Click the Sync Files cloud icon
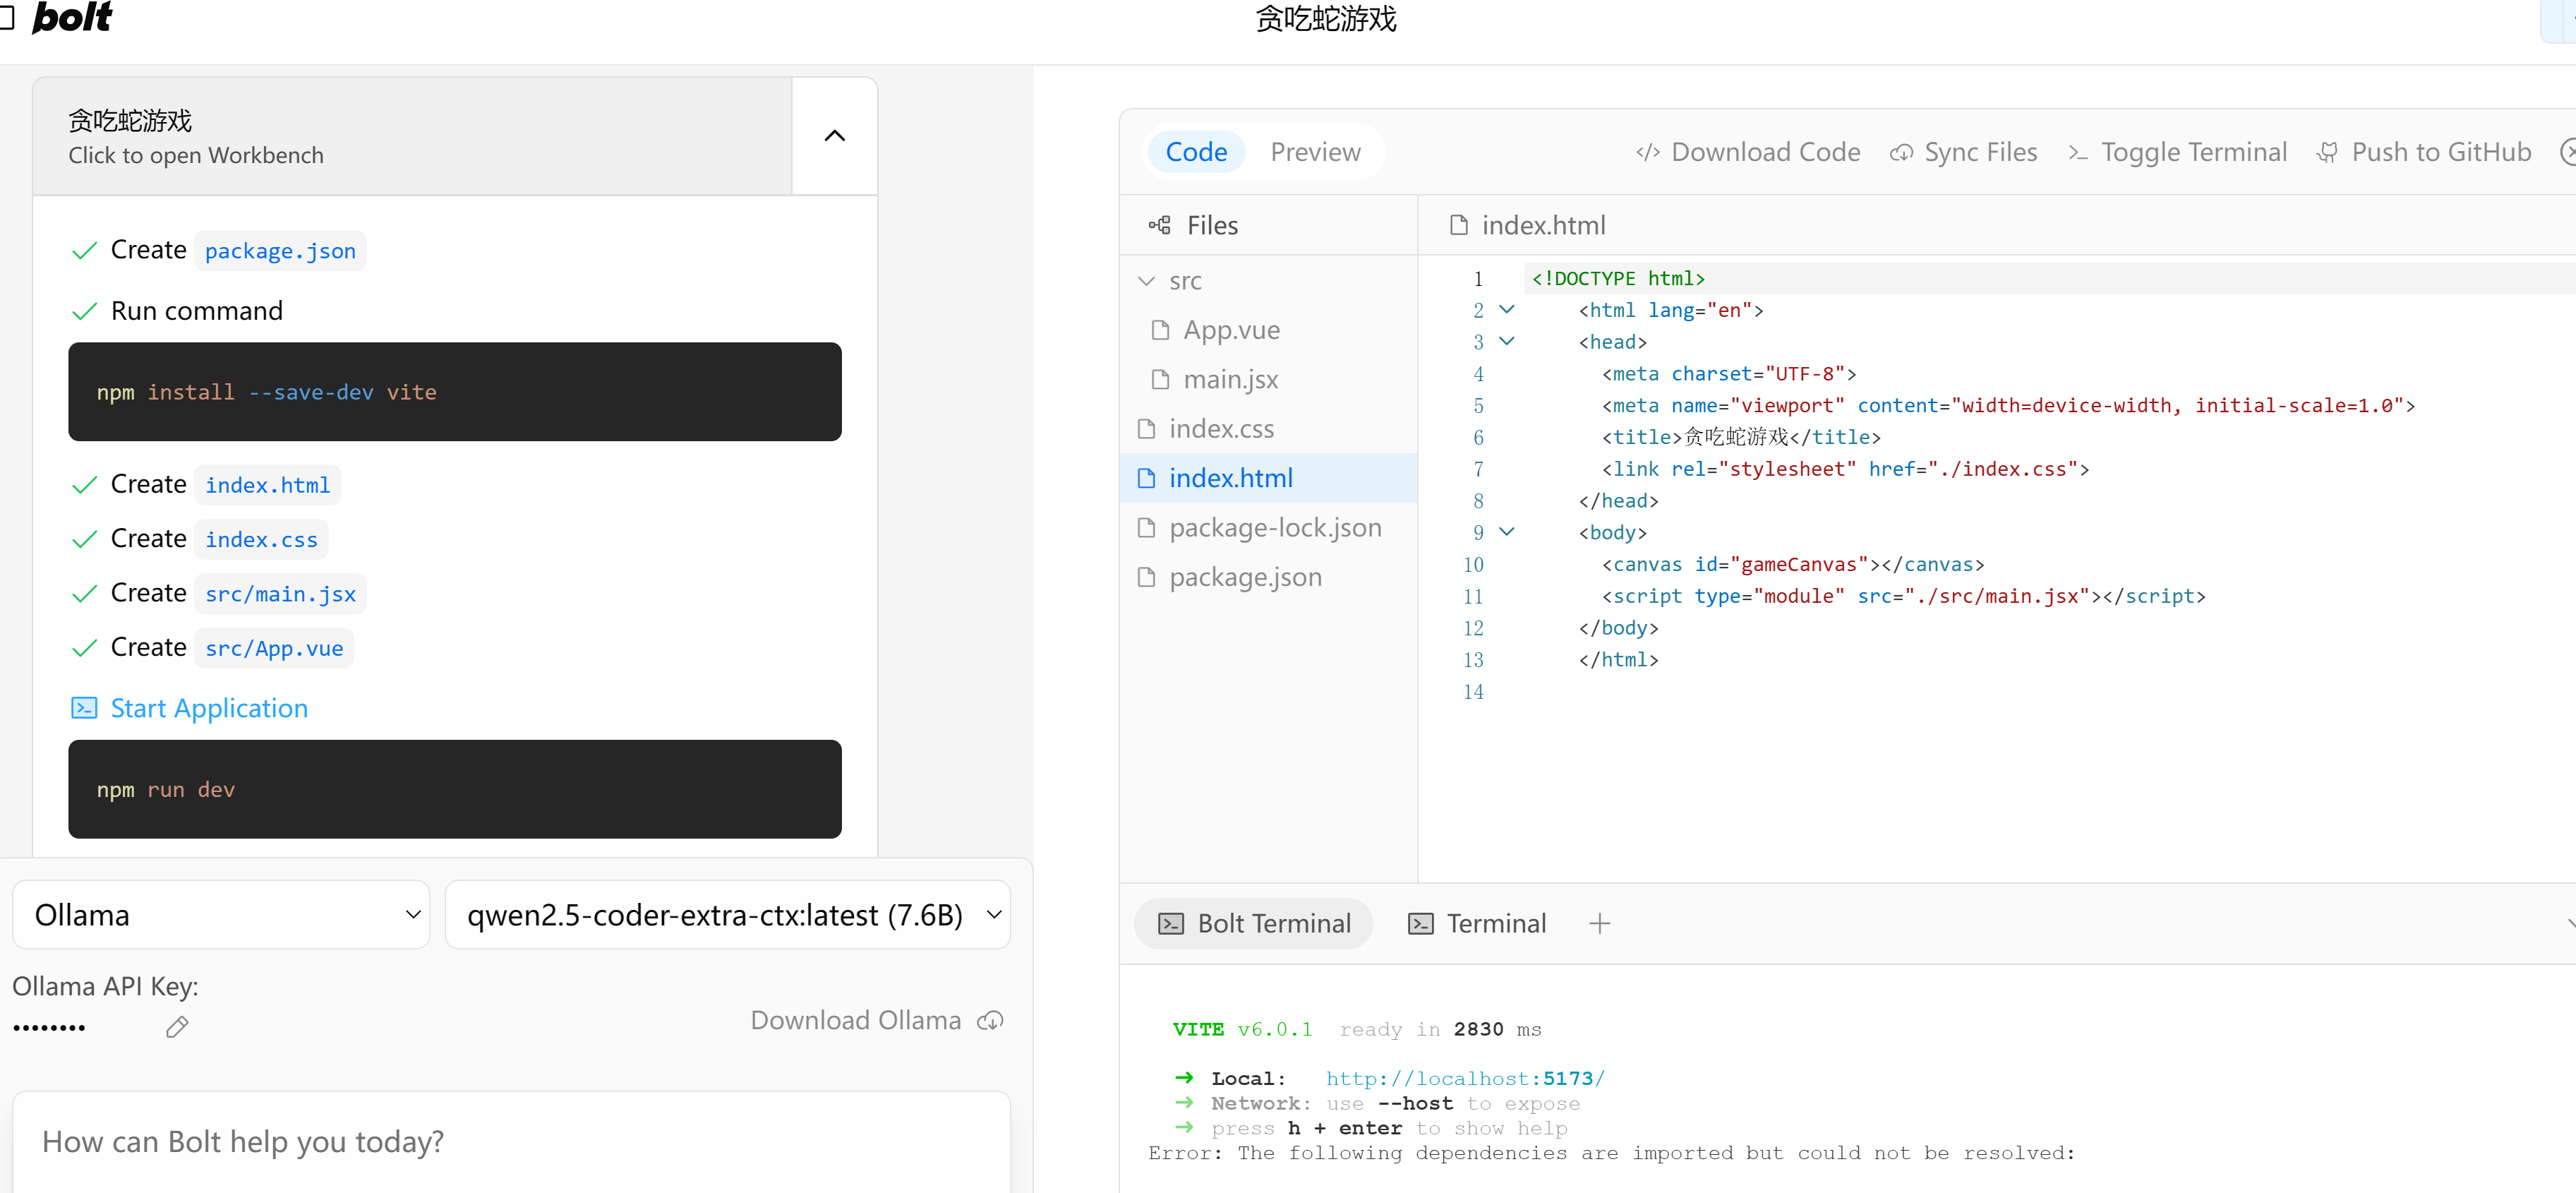This screenshot has height=1193, width=2576. tap(1901, 152)
